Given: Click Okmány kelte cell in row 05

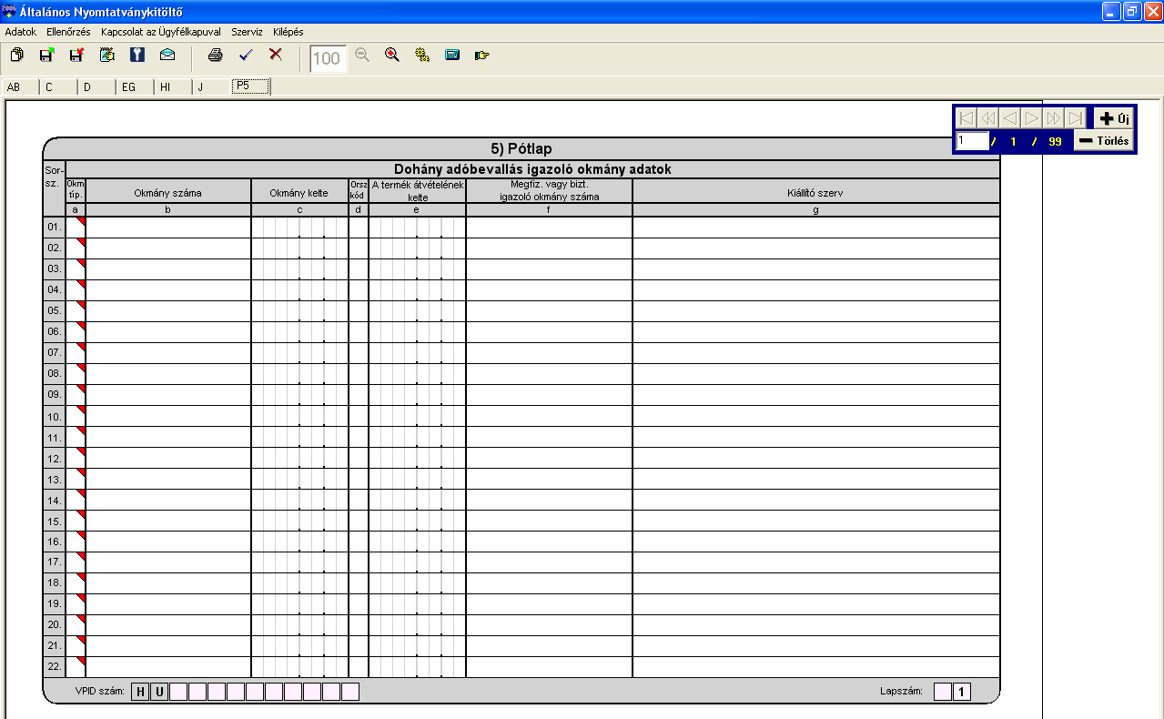Looking at the screenshot, I should 299,311.
